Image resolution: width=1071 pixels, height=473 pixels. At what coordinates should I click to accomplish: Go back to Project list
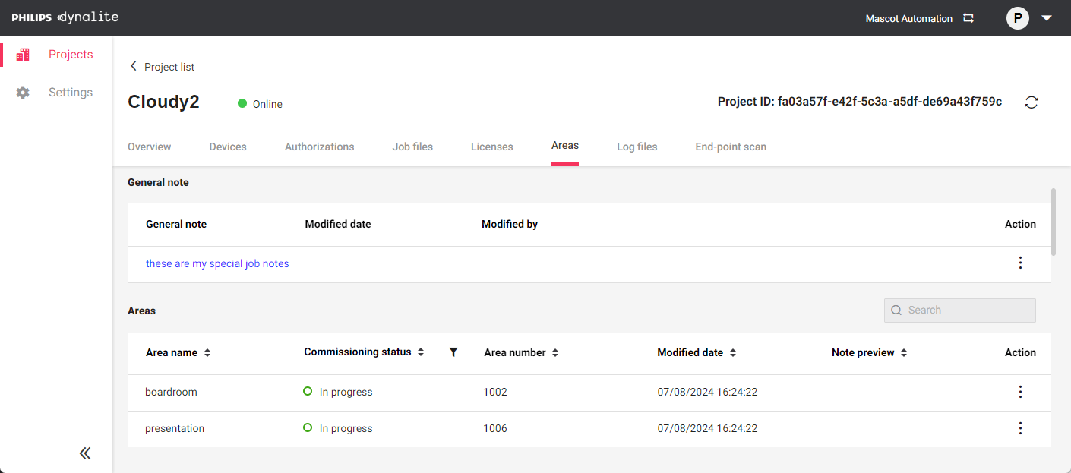tap(162, 67)
